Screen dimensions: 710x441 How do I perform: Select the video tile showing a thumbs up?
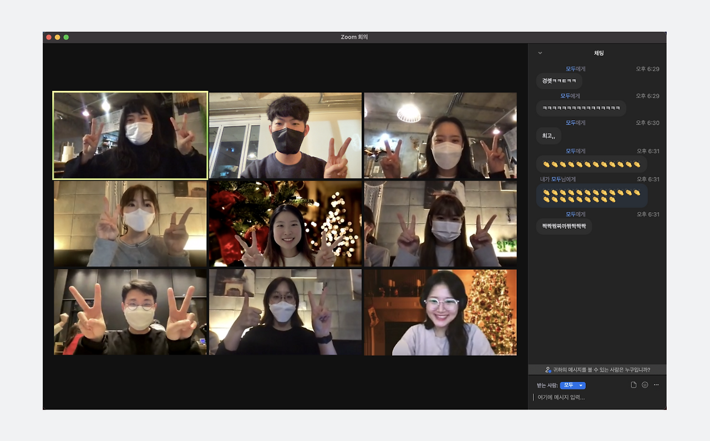[285, 312]
